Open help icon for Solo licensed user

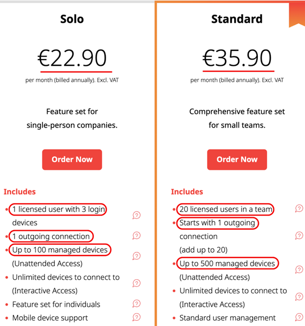click(x=137, y=216)
